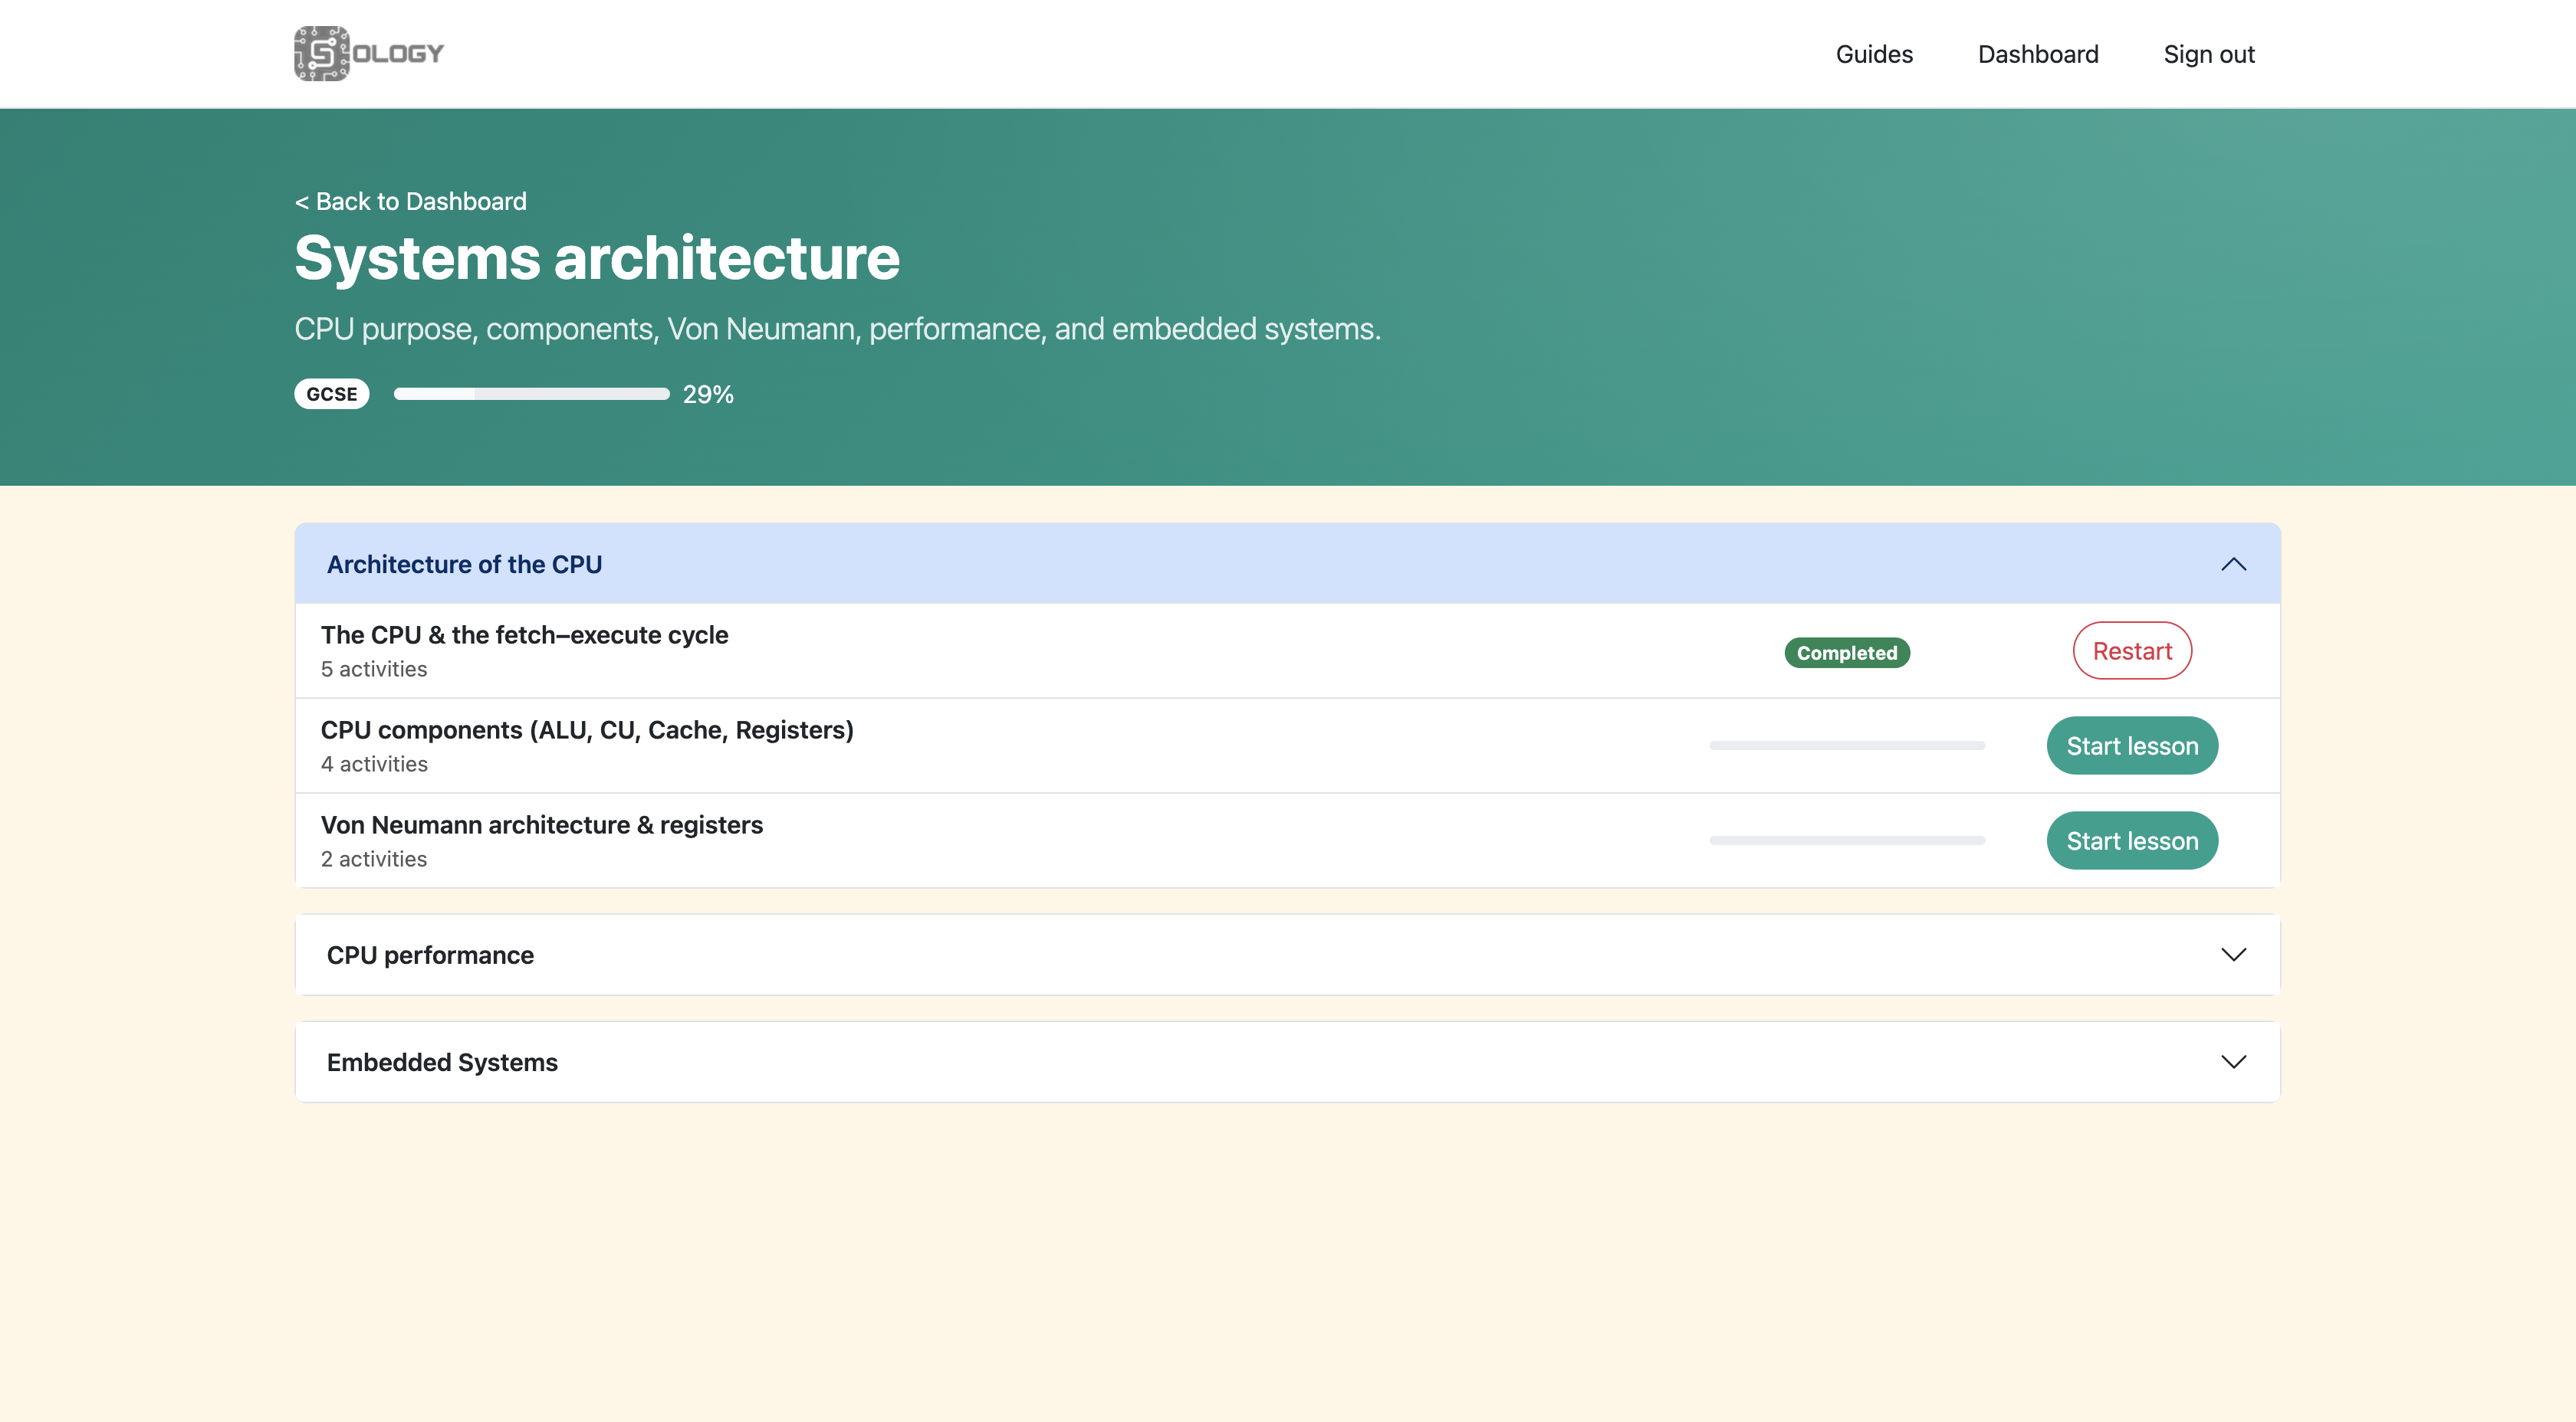The image size is (2576, 1422).
Task: Click CPU components lesson progress bar
Action: coord(1846,746)
